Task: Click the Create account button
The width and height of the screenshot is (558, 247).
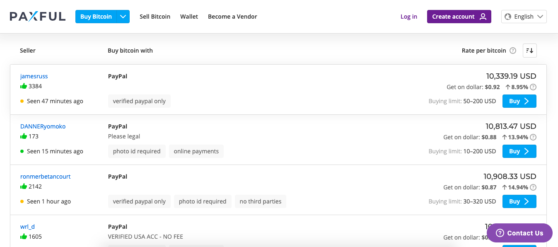Action: [x=459, y=17]
